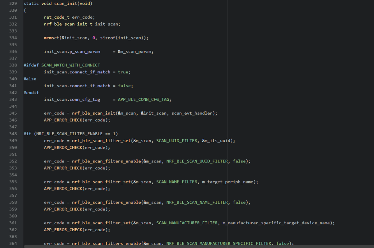
Task: Click the APP_BLE_CONN_CFG_TAG constant
Action: (x=144, y=99)
